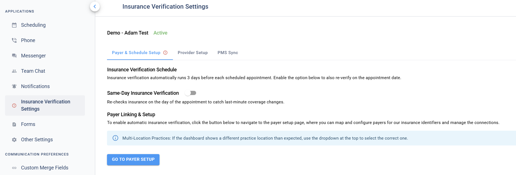Viewport: 516px width, 175px height.
Task: Open Insurance Verification Settings in sidebar
Action: [x=46, y=105]
